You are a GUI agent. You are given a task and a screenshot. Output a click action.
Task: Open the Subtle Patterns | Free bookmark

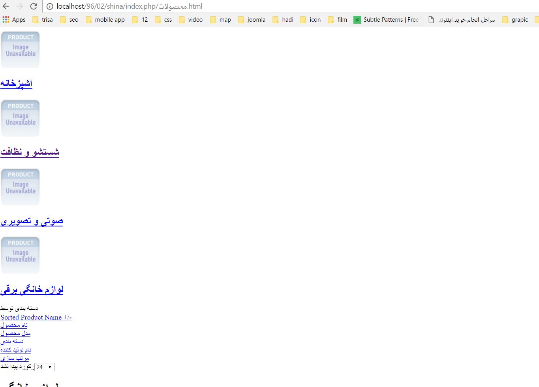386,20
